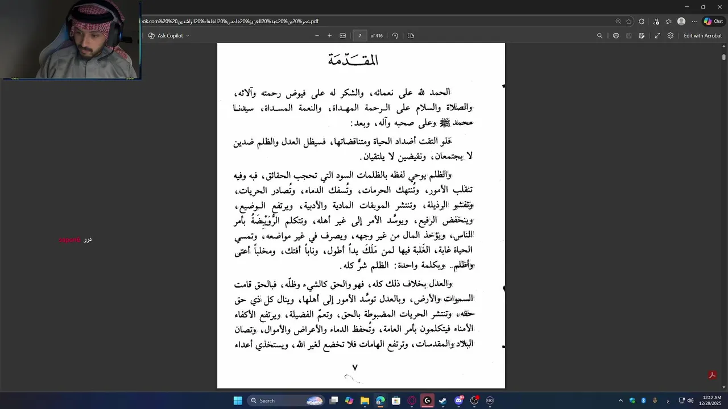This screenshot has width=728, height=409.
Task: Open find in PDF search icon
Action: coord(599,36)
